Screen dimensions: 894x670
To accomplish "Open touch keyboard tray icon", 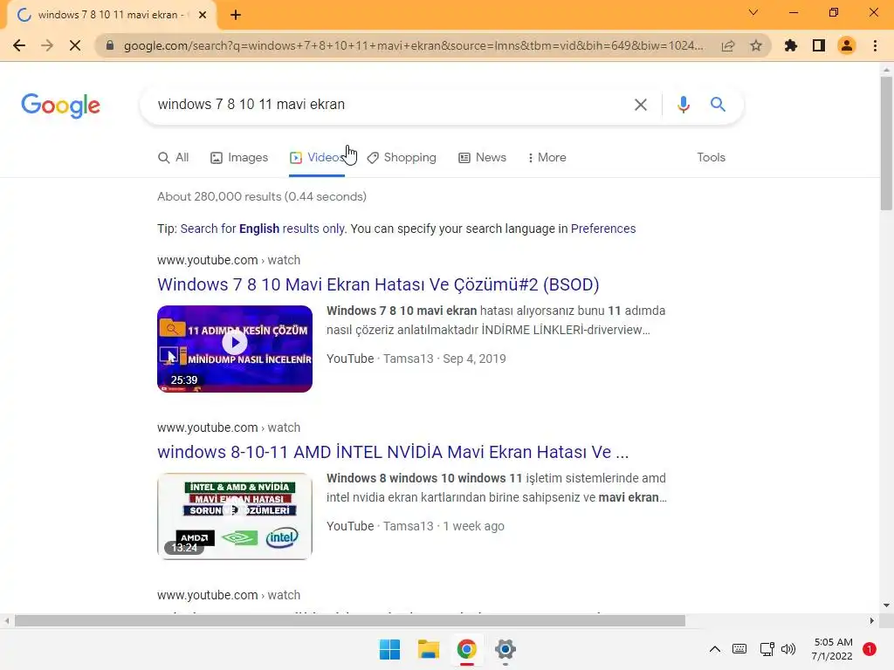I will click(739, 649).
